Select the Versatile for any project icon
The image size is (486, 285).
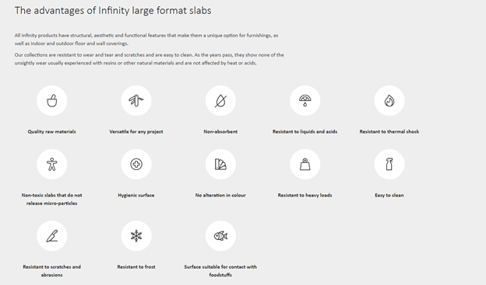(136, 100)
